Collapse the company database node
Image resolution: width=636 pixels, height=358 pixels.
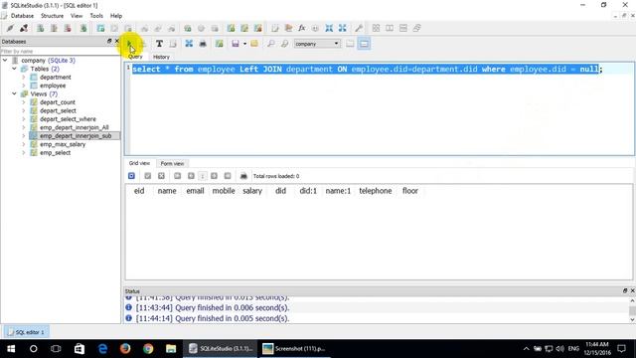coord(5,60)
